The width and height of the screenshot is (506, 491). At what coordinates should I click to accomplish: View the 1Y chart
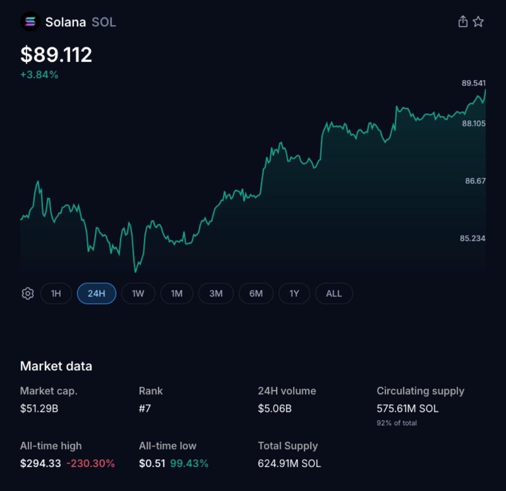click(294, 293)
